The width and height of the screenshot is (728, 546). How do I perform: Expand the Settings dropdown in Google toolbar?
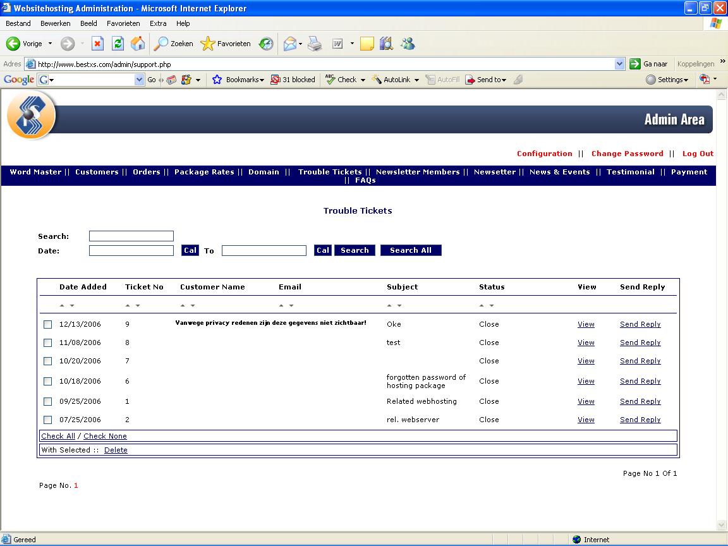point(667,80)
